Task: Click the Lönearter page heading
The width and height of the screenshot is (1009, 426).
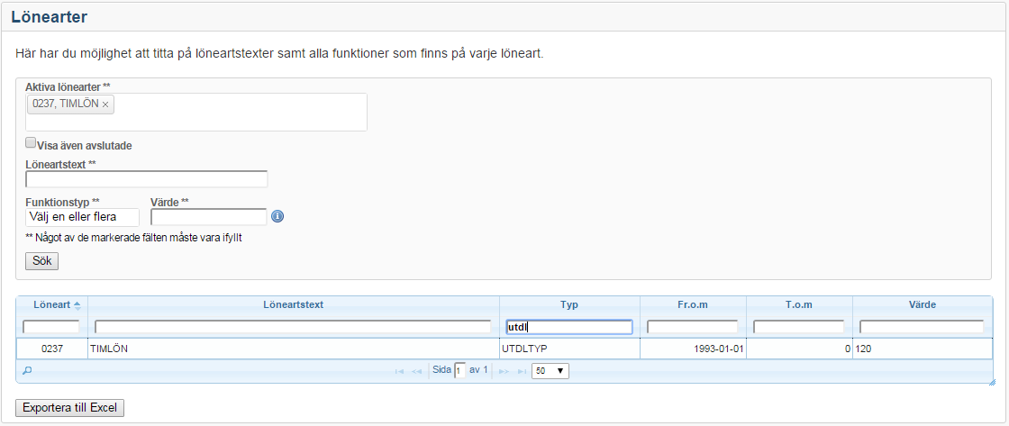Action: click(50, 17)
